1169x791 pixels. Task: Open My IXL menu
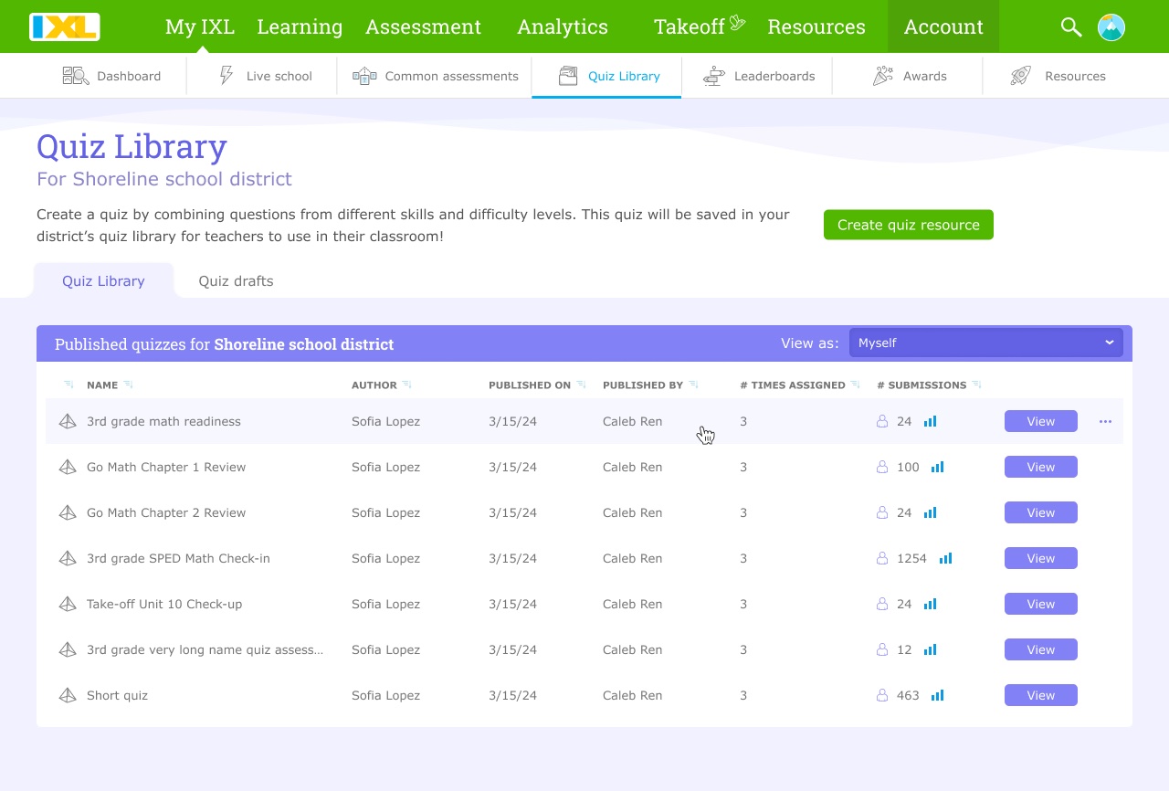(200, 27)
